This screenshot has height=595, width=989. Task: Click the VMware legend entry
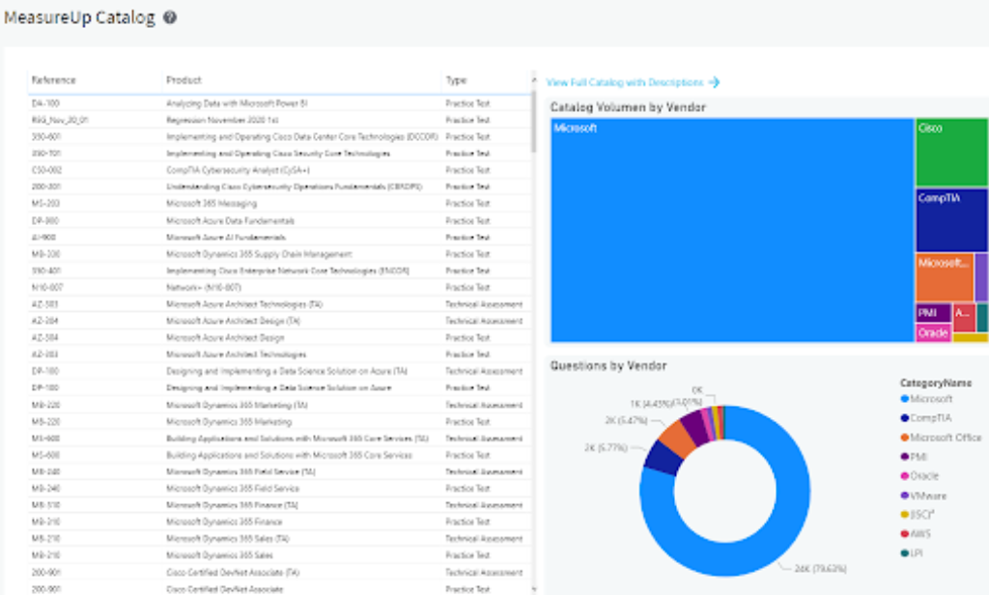pos(923,496)
